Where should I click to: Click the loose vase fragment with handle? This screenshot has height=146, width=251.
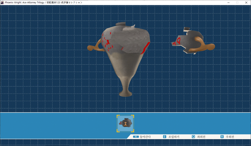[x=193, y=41]
